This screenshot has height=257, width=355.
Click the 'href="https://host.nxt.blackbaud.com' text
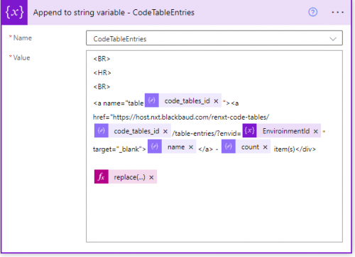tap(181, 117)
